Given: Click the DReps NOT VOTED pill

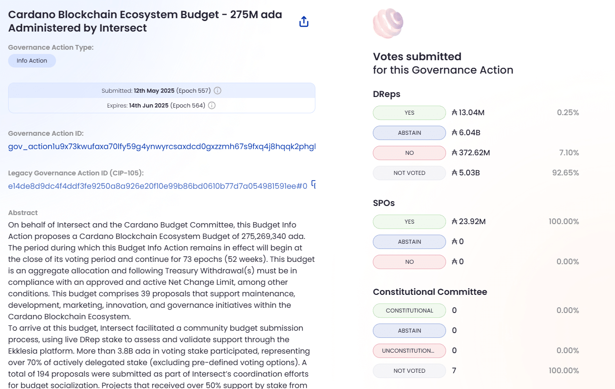Looking at the screenshot, I should [409, 173].
